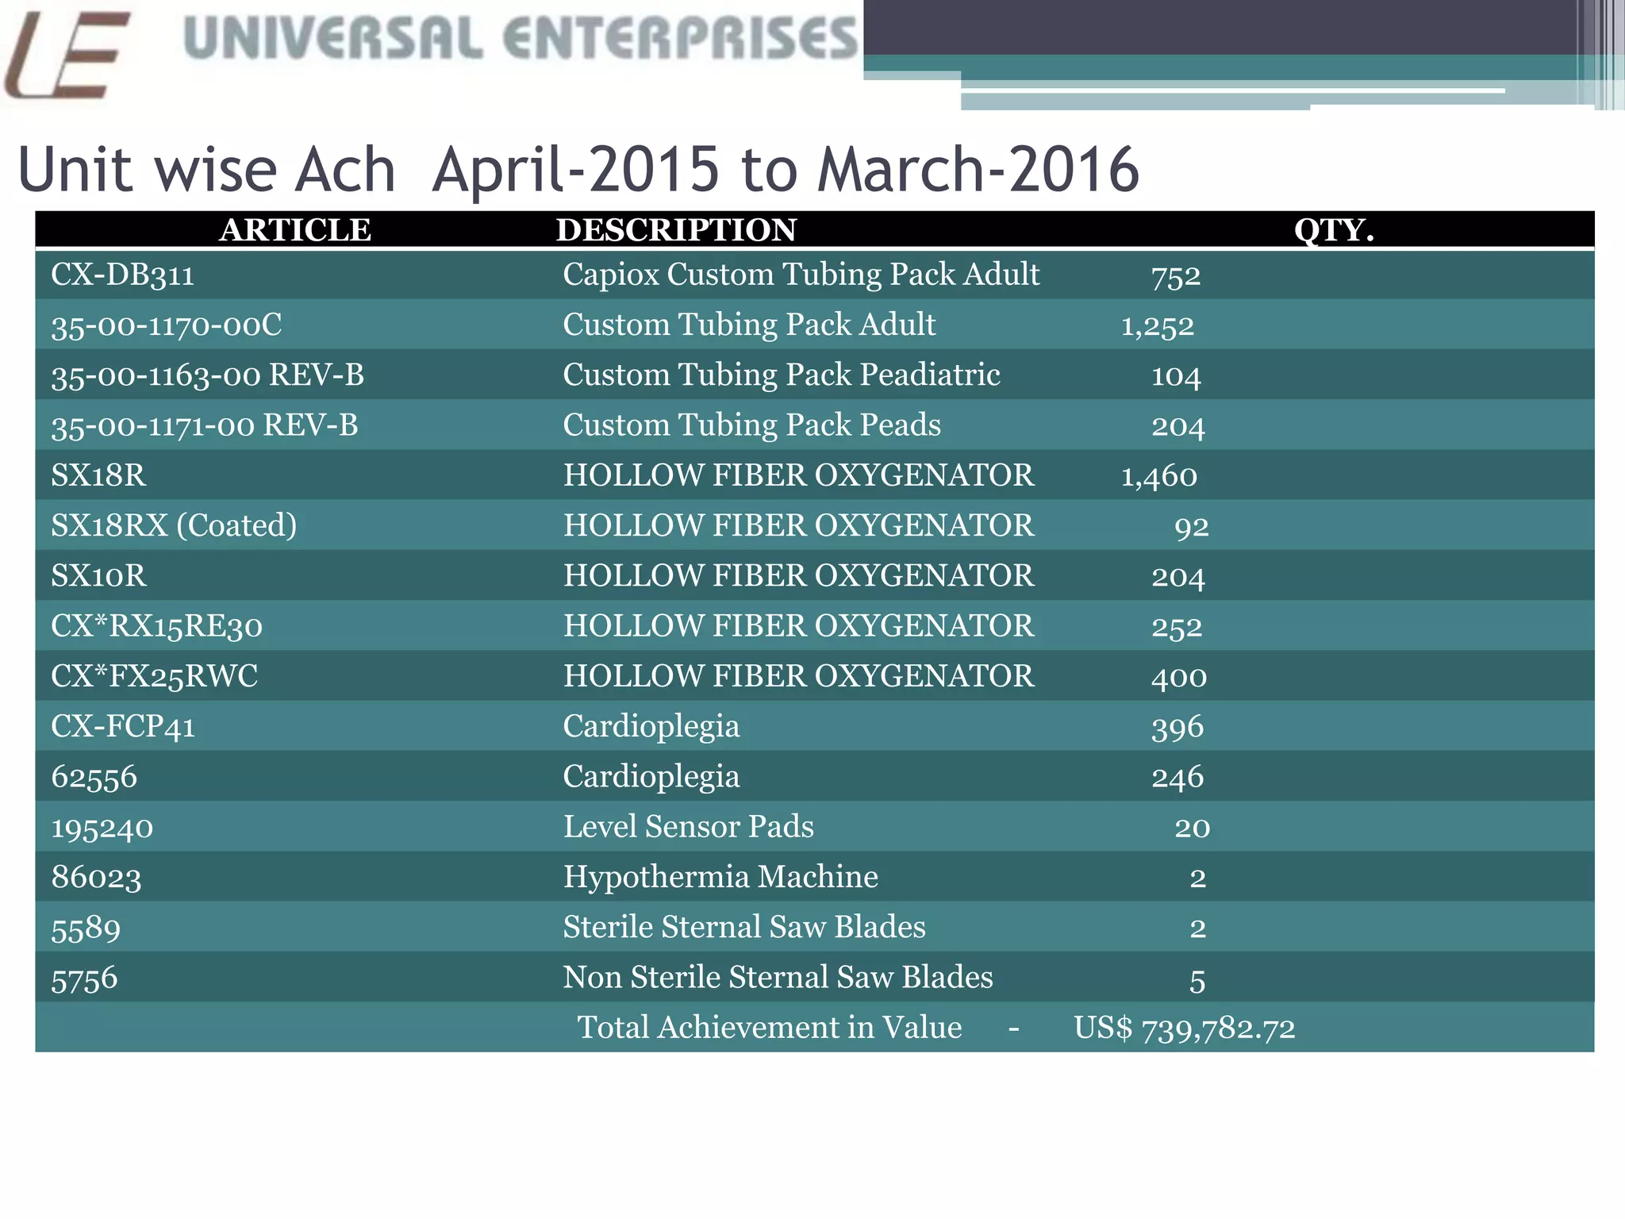
Task: Select article 35-00-1171-00 REV-B
Action: (205, 425)
